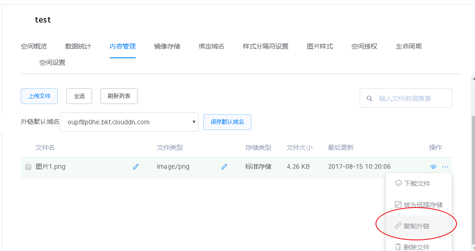The height and width of the screenshot is (251, 475).
Task: Edit the image/png file type pencil icon
Action: [224, 166]
